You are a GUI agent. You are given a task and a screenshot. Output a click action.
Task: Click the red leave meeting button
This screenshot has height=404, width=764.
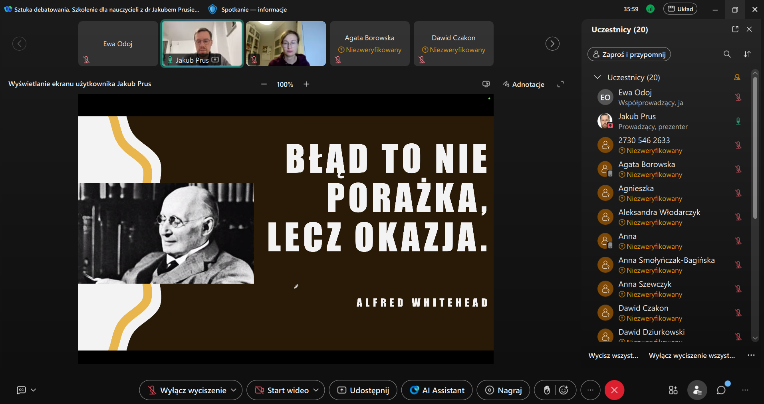tap(614, 390)
